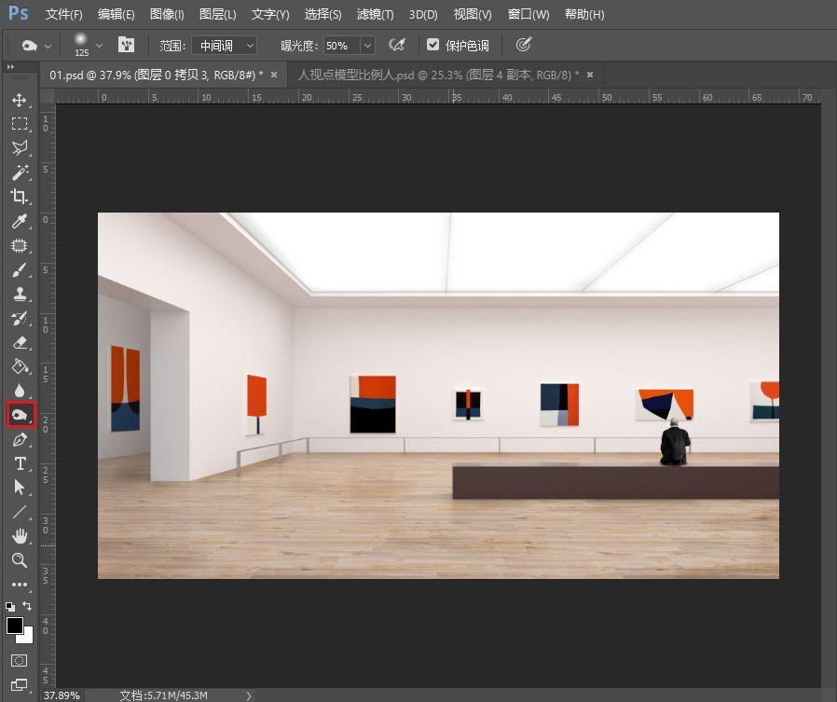Close the 01.psd document tab
This screenshot has width=837, height=702.
click(x=274, y=76)
